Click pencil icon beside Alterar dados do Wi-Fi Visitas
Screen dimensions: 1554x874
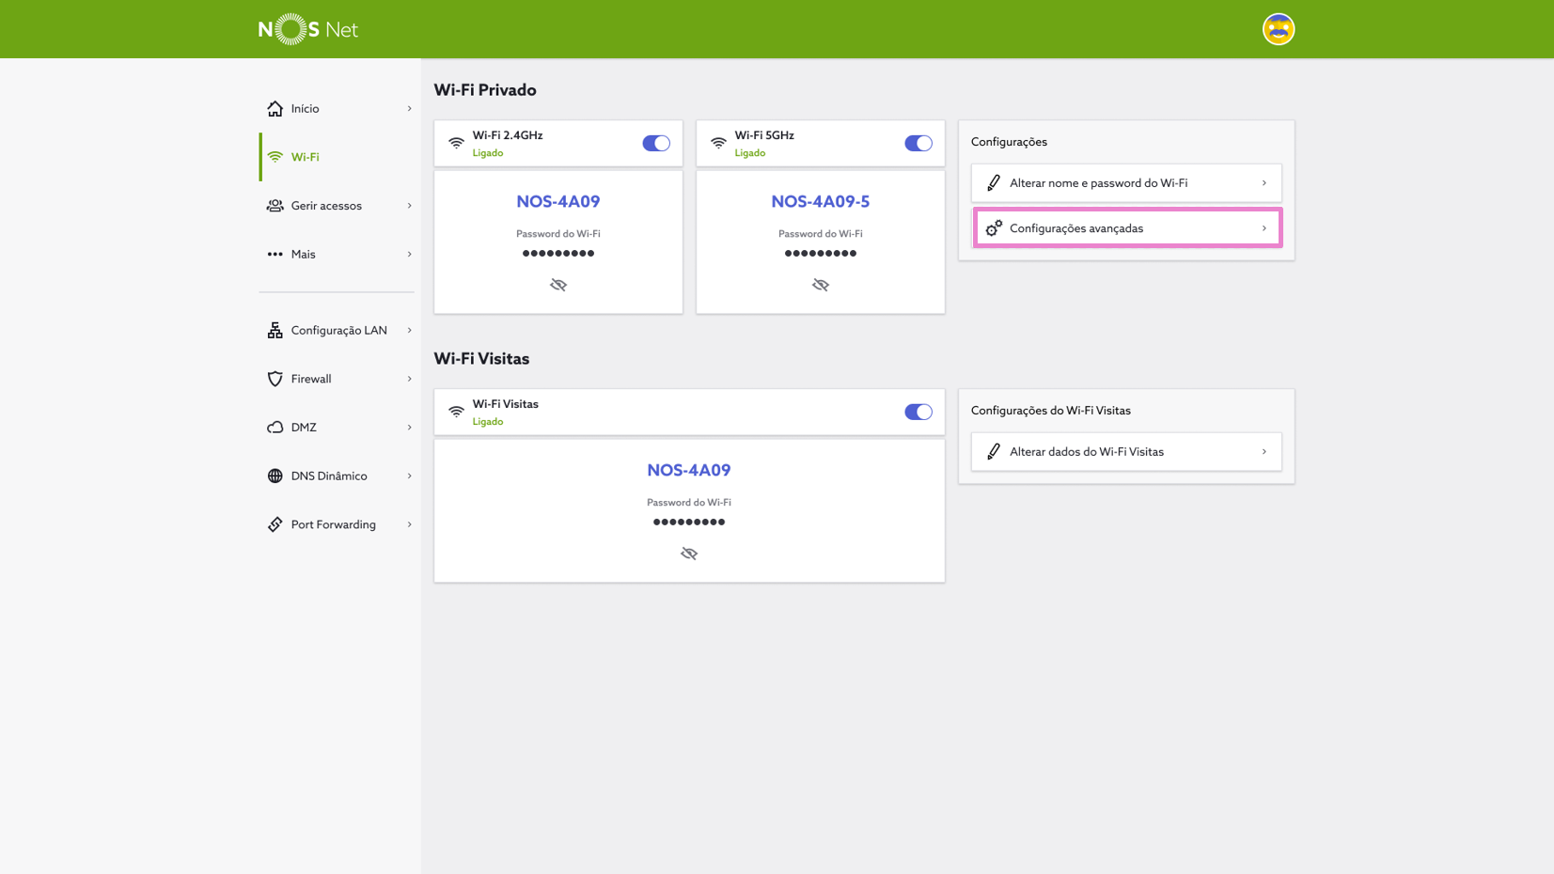coord(994,452)
